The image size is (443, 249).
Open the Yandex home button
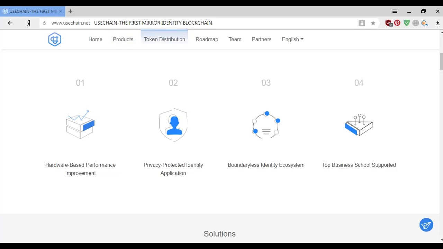[x=29, y=23]
